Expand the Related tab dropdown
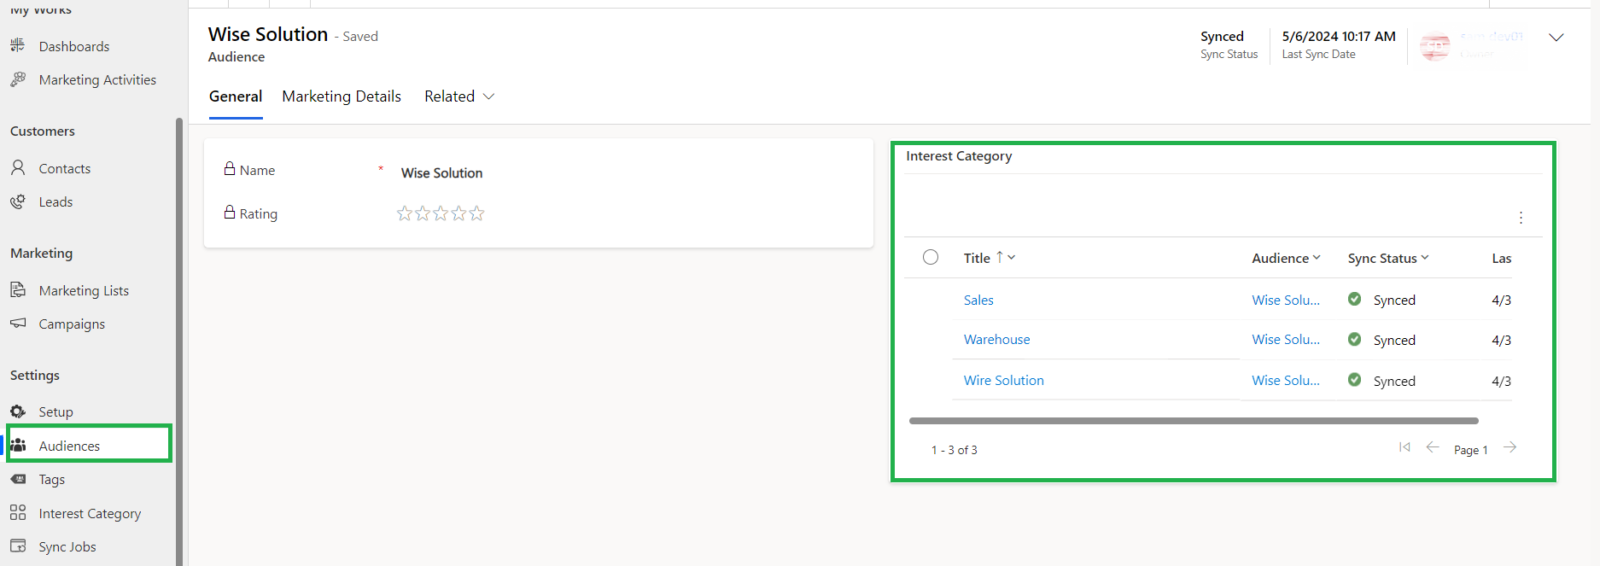 459,96
